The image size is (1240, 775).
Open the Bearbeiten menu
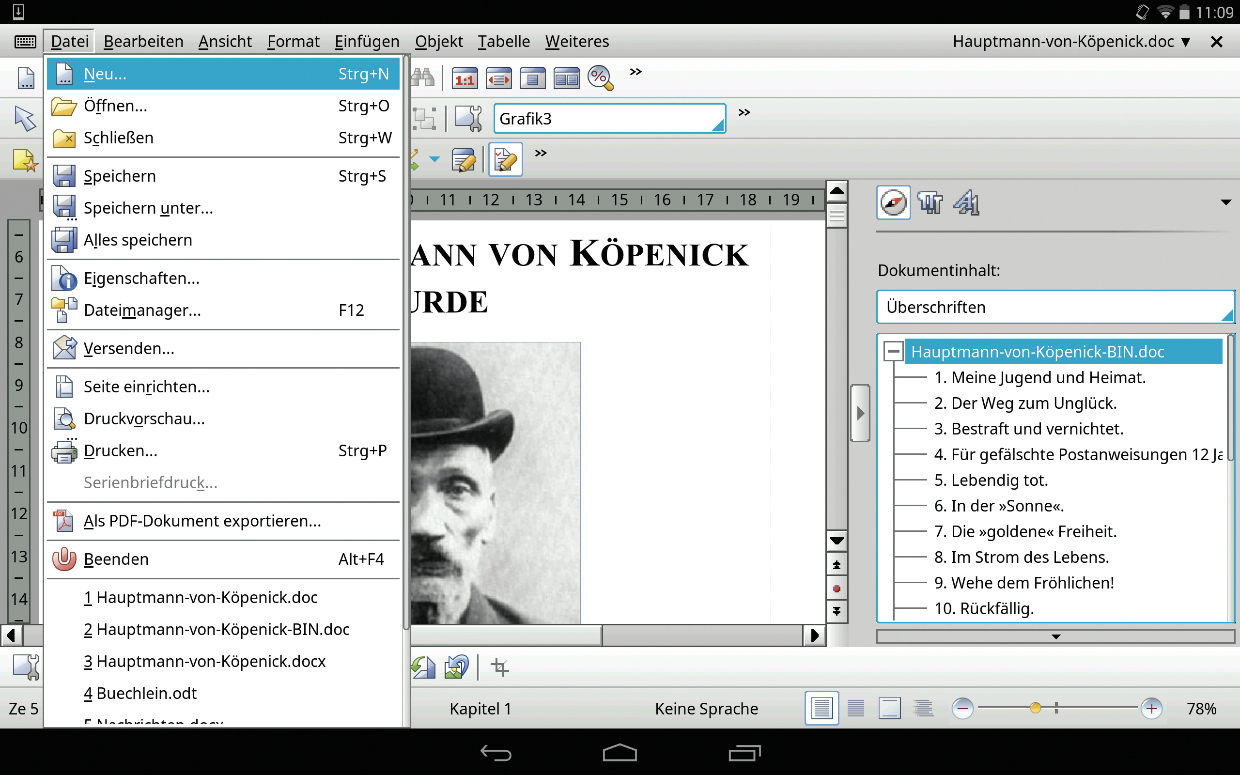coord(143,42)
